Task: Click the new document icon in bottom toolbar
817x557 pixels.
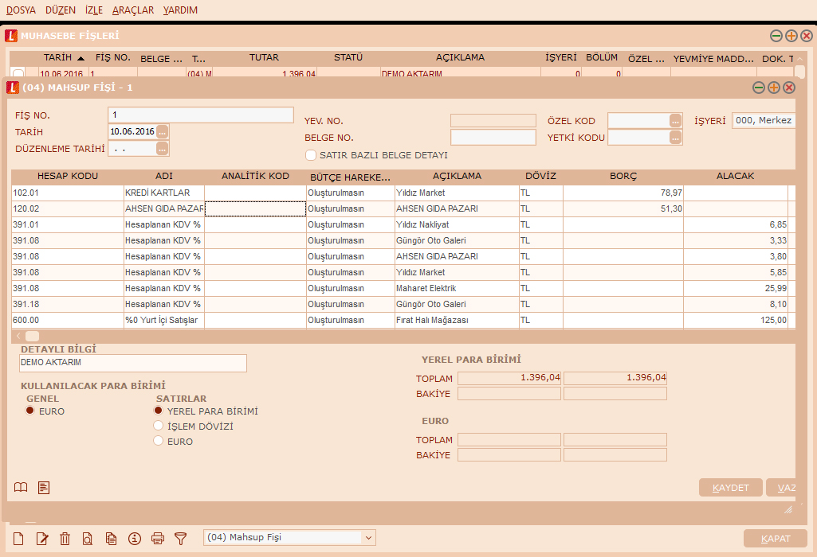Action: [x=18, y=538]
